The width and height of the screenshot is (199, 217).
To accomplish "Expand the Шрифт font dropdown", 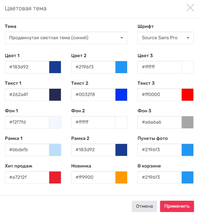I will [x=165, y=38].
